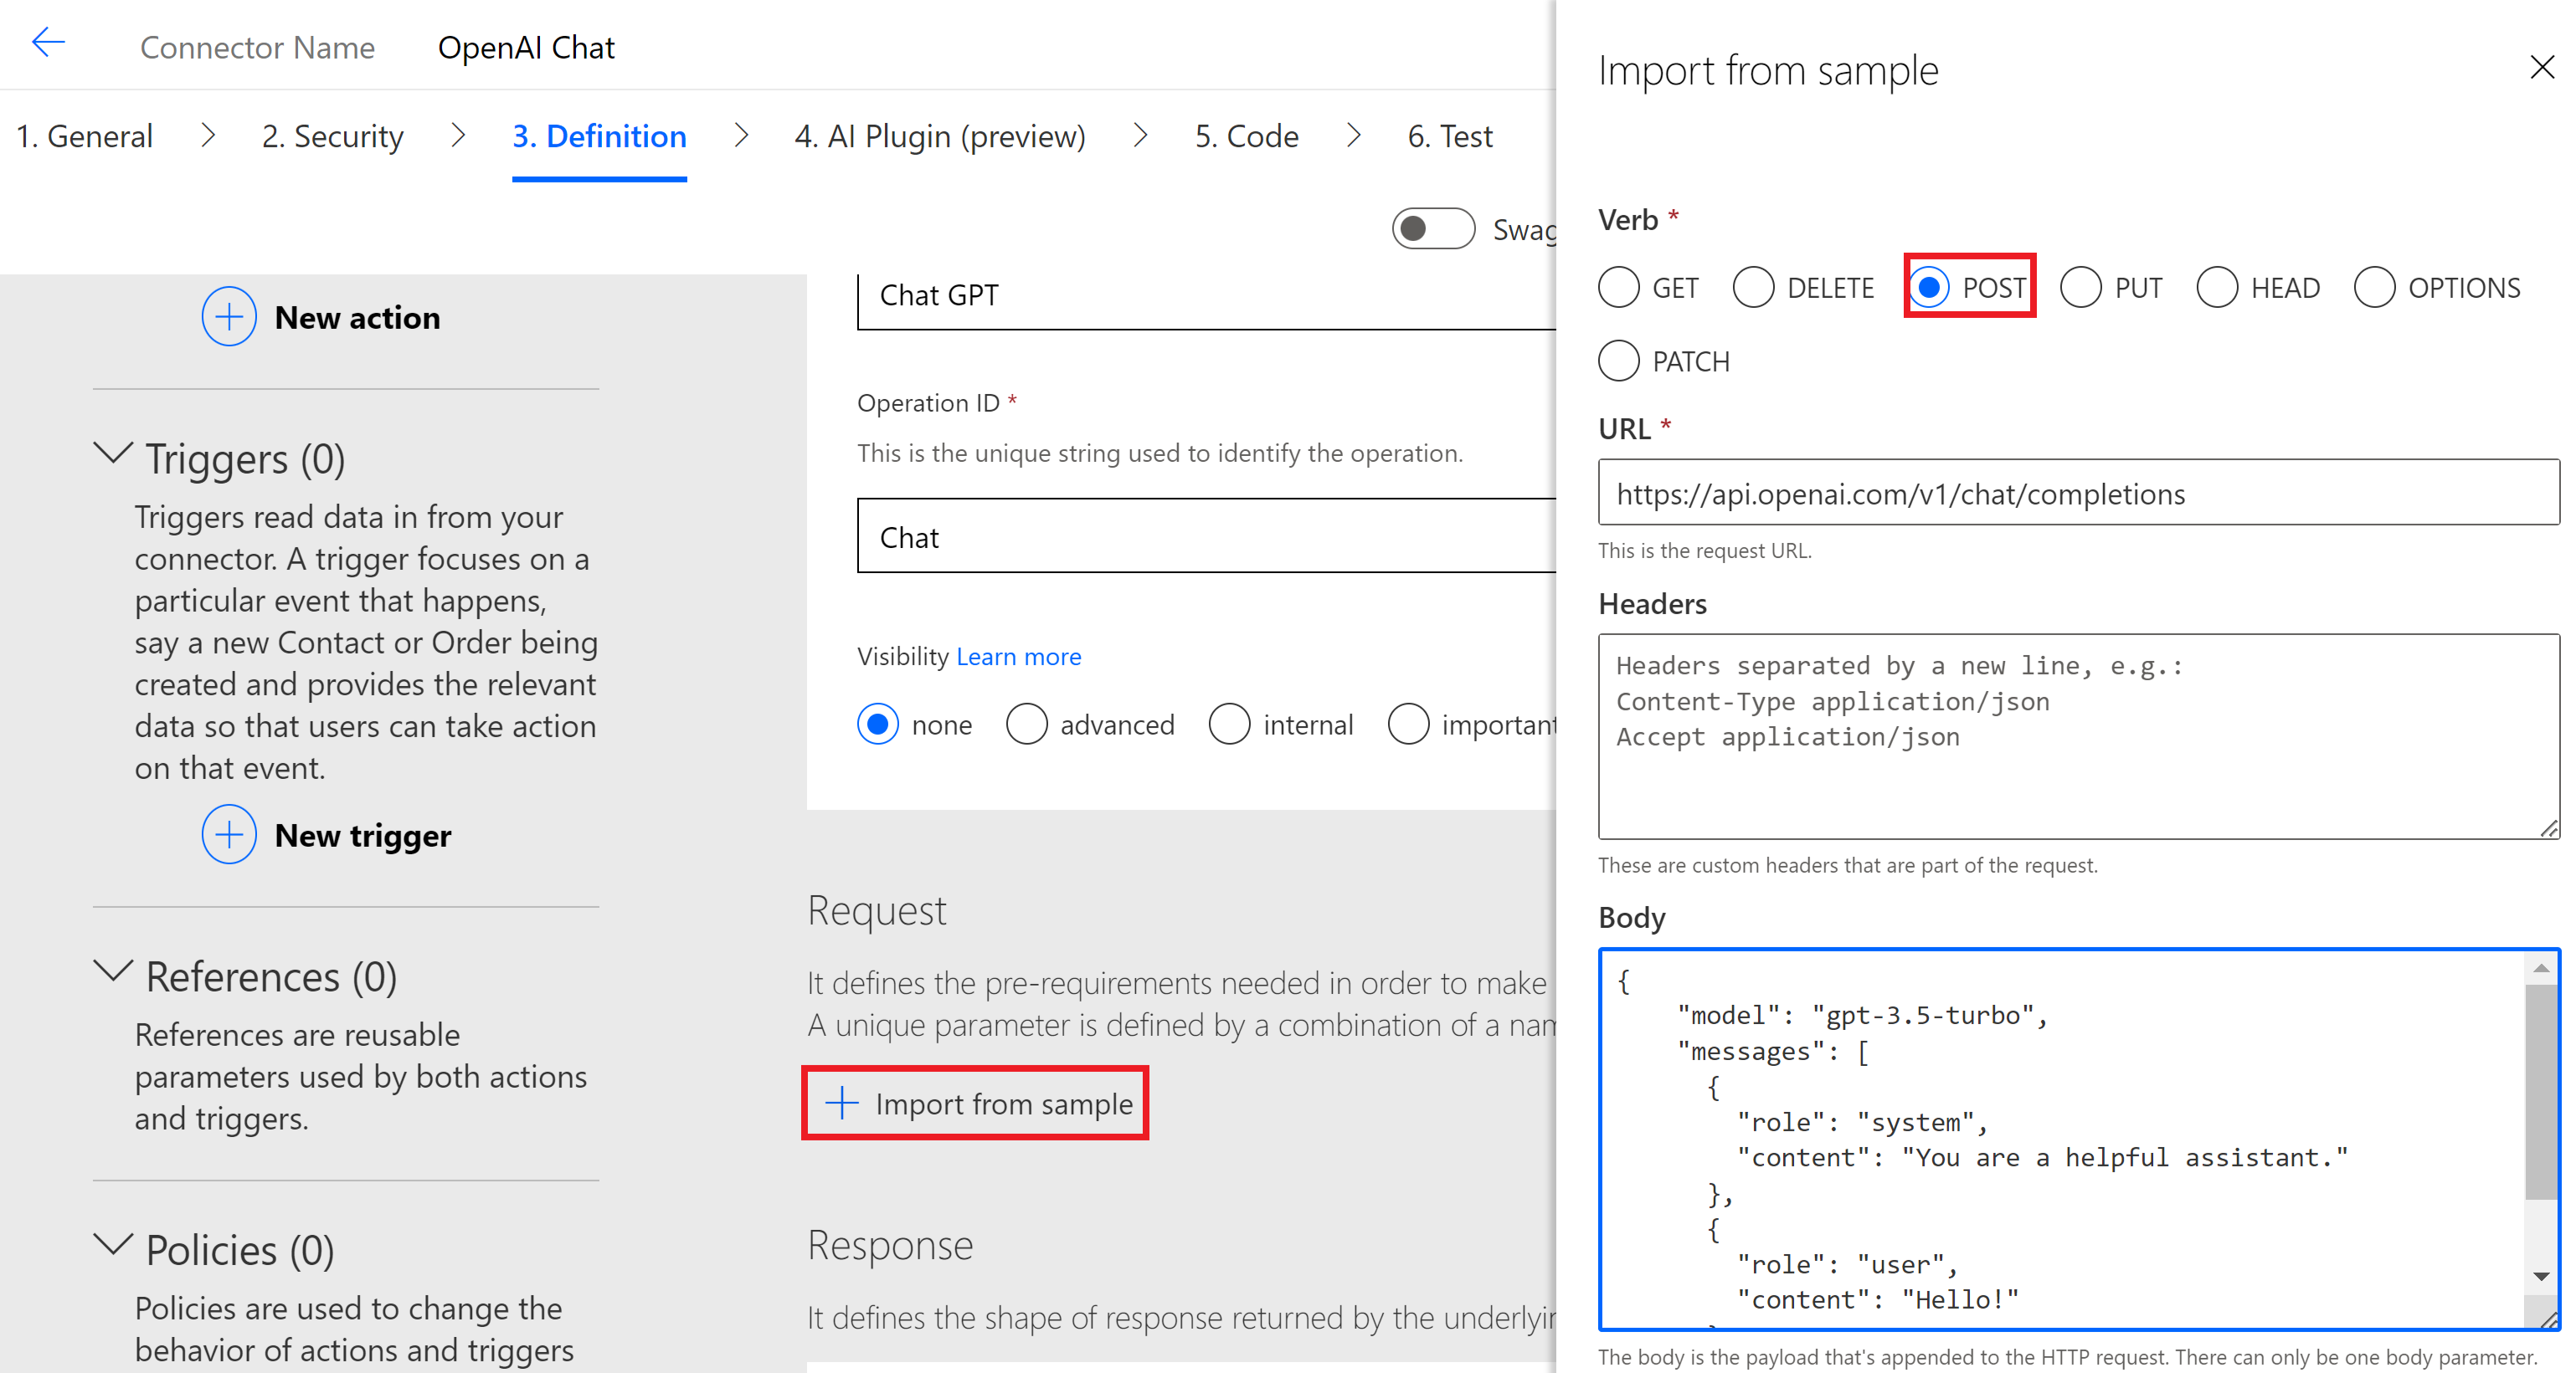Click the New trigger plus icon
The width and height of the screenshot is (2576, 1373).
click(x=229, y=834)
